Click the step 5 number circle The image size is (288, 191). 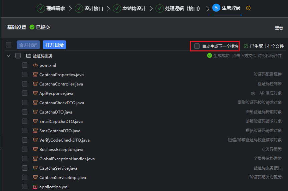pos(216,8)
